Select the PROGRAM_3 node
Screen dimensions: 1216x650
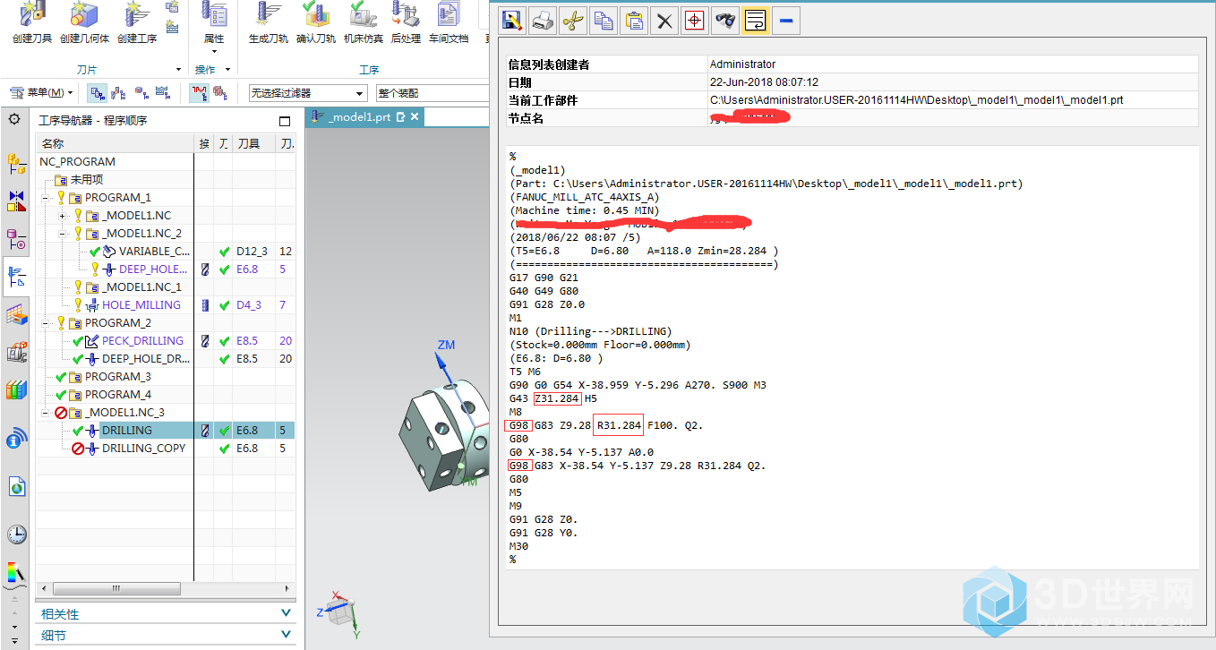point(117,377)
